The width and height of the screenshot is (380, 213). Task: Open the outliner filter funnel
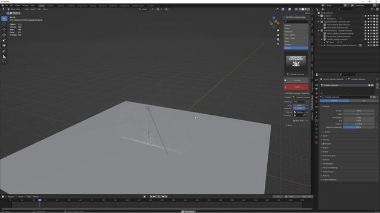pyautogui.click(x=372, y=9)
